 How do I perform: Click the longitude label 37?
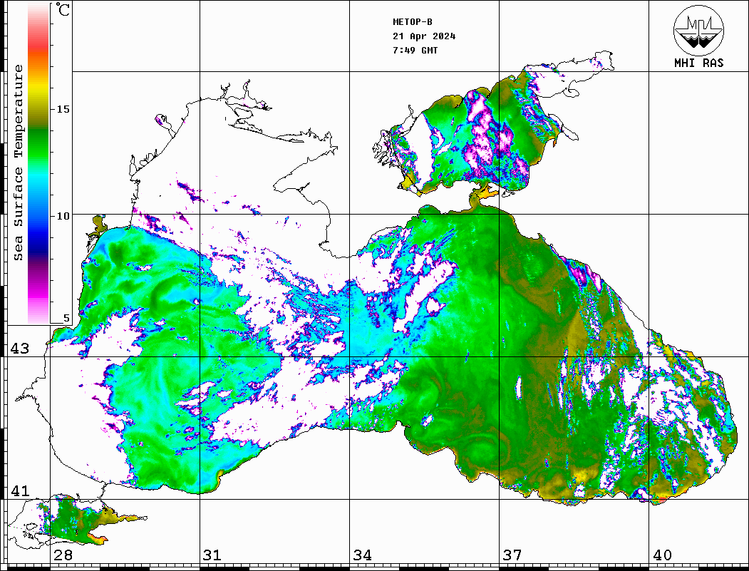click(512, 555)
